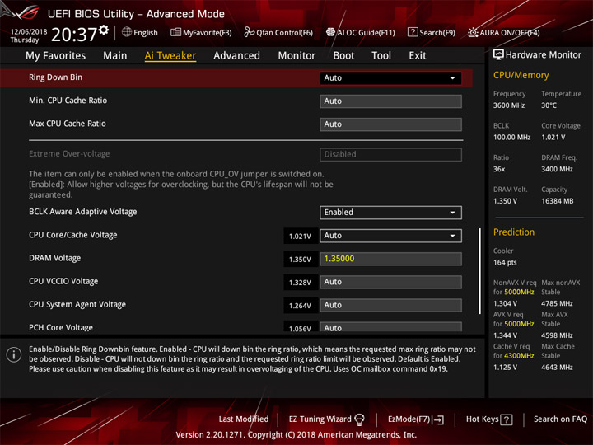This screenshot has height=445, width=593.
Task: Click the 12/06/2018 Thursday date
Action: (x=28, y=35)
